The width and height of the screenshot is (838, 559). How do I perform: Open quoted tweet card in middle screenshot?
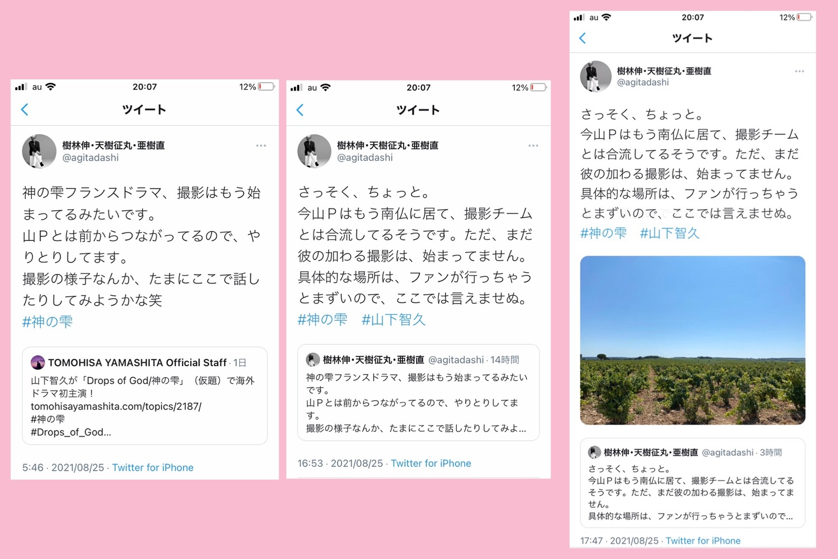point(418,392)
